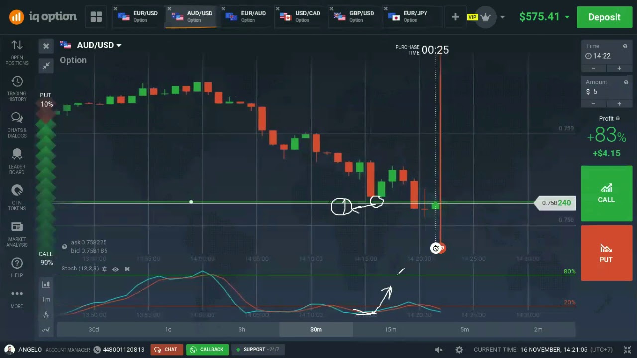Buy a CALL option
This screenshot has height=358, width=637.
[x=606, y=193]
